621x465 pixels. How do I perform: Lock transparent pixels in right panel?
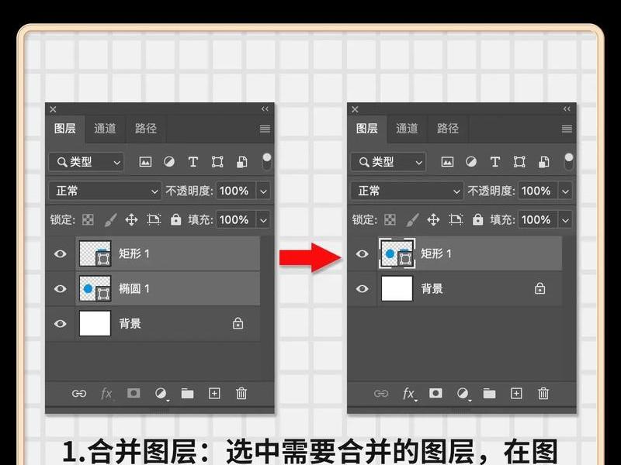[390, 219]
